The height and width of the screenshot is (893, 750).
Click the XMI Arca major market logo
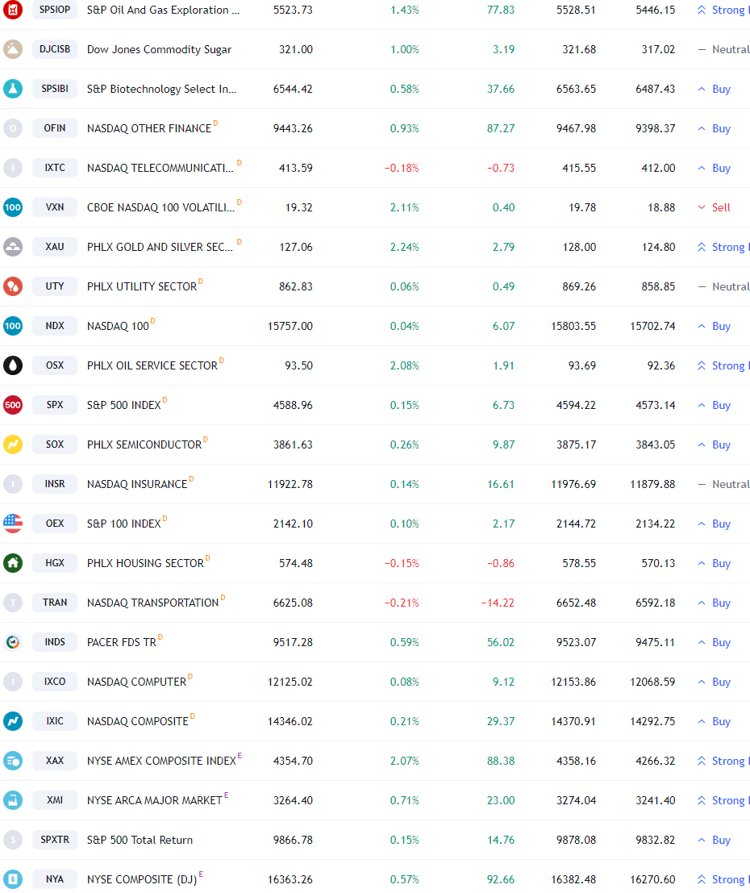tap(13, 799)
